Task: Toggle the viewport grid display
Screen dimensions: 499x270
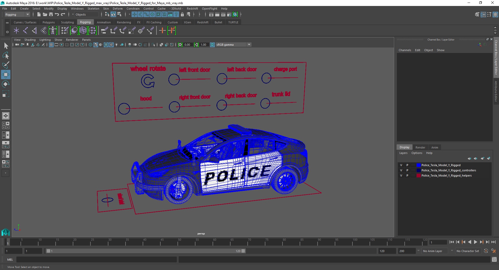Action: pyautogui.click(x=51, y=45)
